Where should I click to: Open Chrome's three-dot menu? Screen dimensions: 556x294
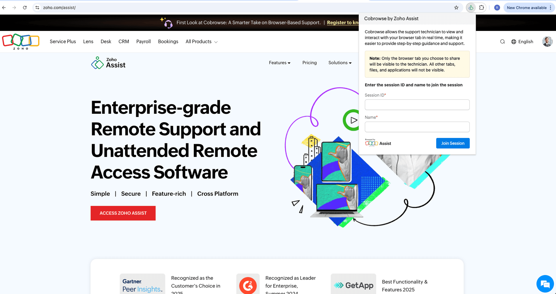point(550,8)
